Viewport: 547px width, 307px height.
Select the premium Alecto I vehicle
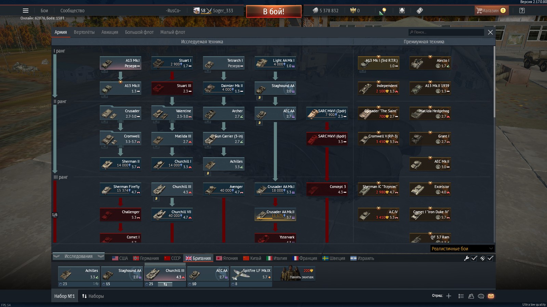[x=430, y=63]
